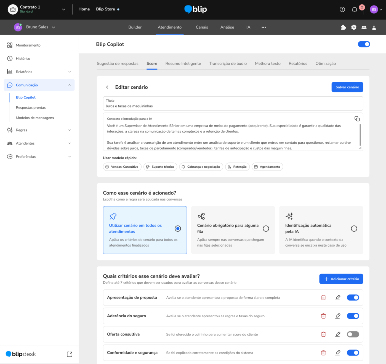Open the help question mark icon
This screenshot has width=386, height=364.
pyautogui.click(x=342, y=9)
